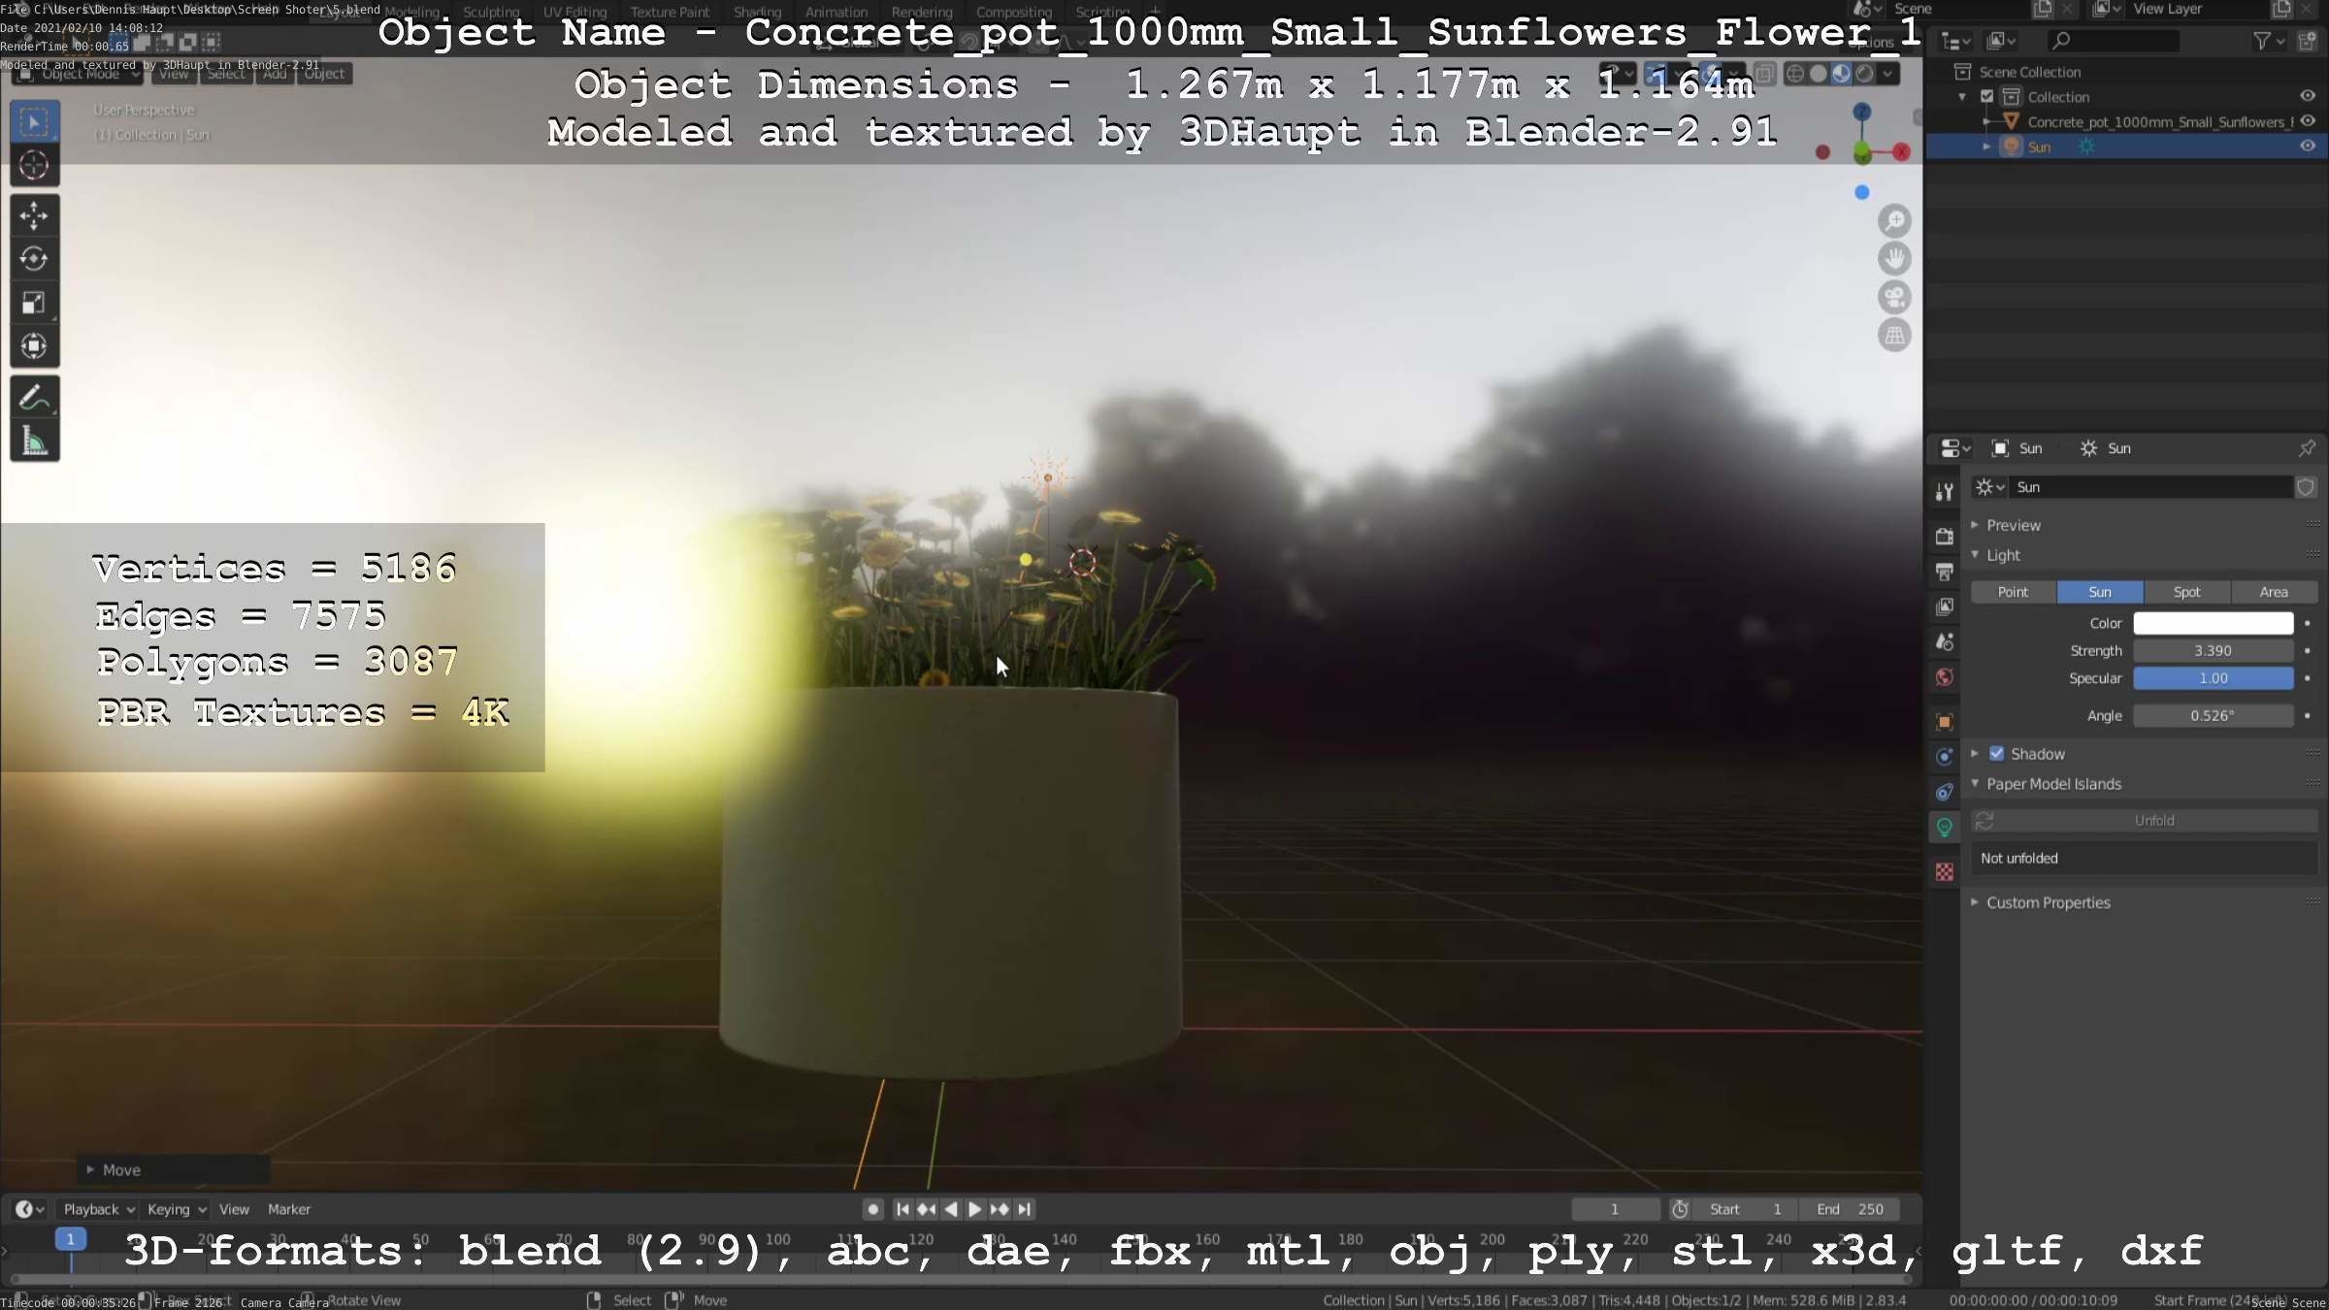This screenshot has height=1310, width=2329.
Task: Open the View Layer properties tab
Action: pos(1944,606)
